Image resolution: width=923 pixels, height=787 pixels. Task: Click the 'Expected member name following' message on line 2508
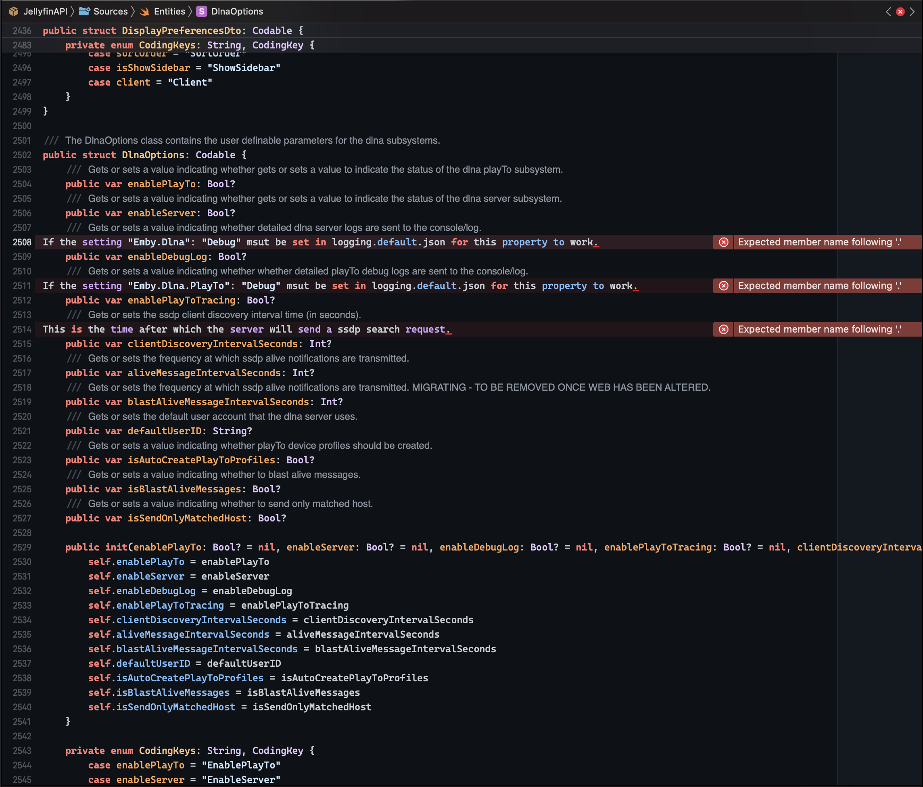click(x=820, y=242)
